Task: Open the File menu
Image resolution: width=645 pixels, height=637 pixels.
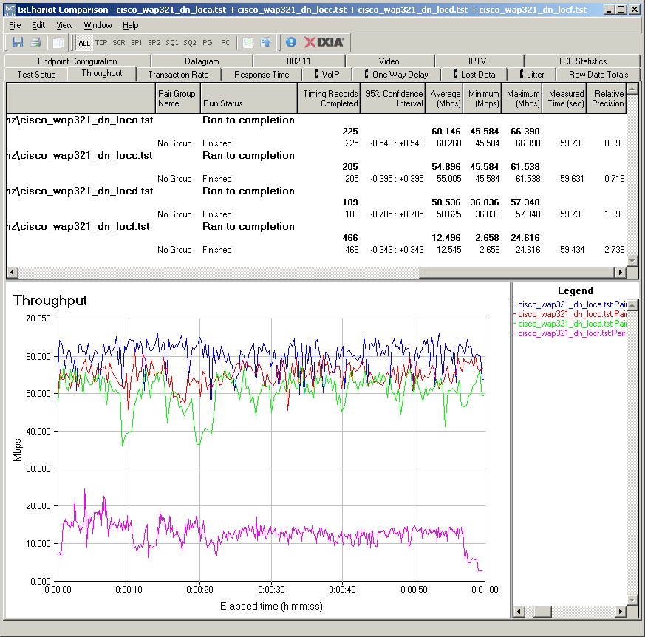Action: point(15,25)
